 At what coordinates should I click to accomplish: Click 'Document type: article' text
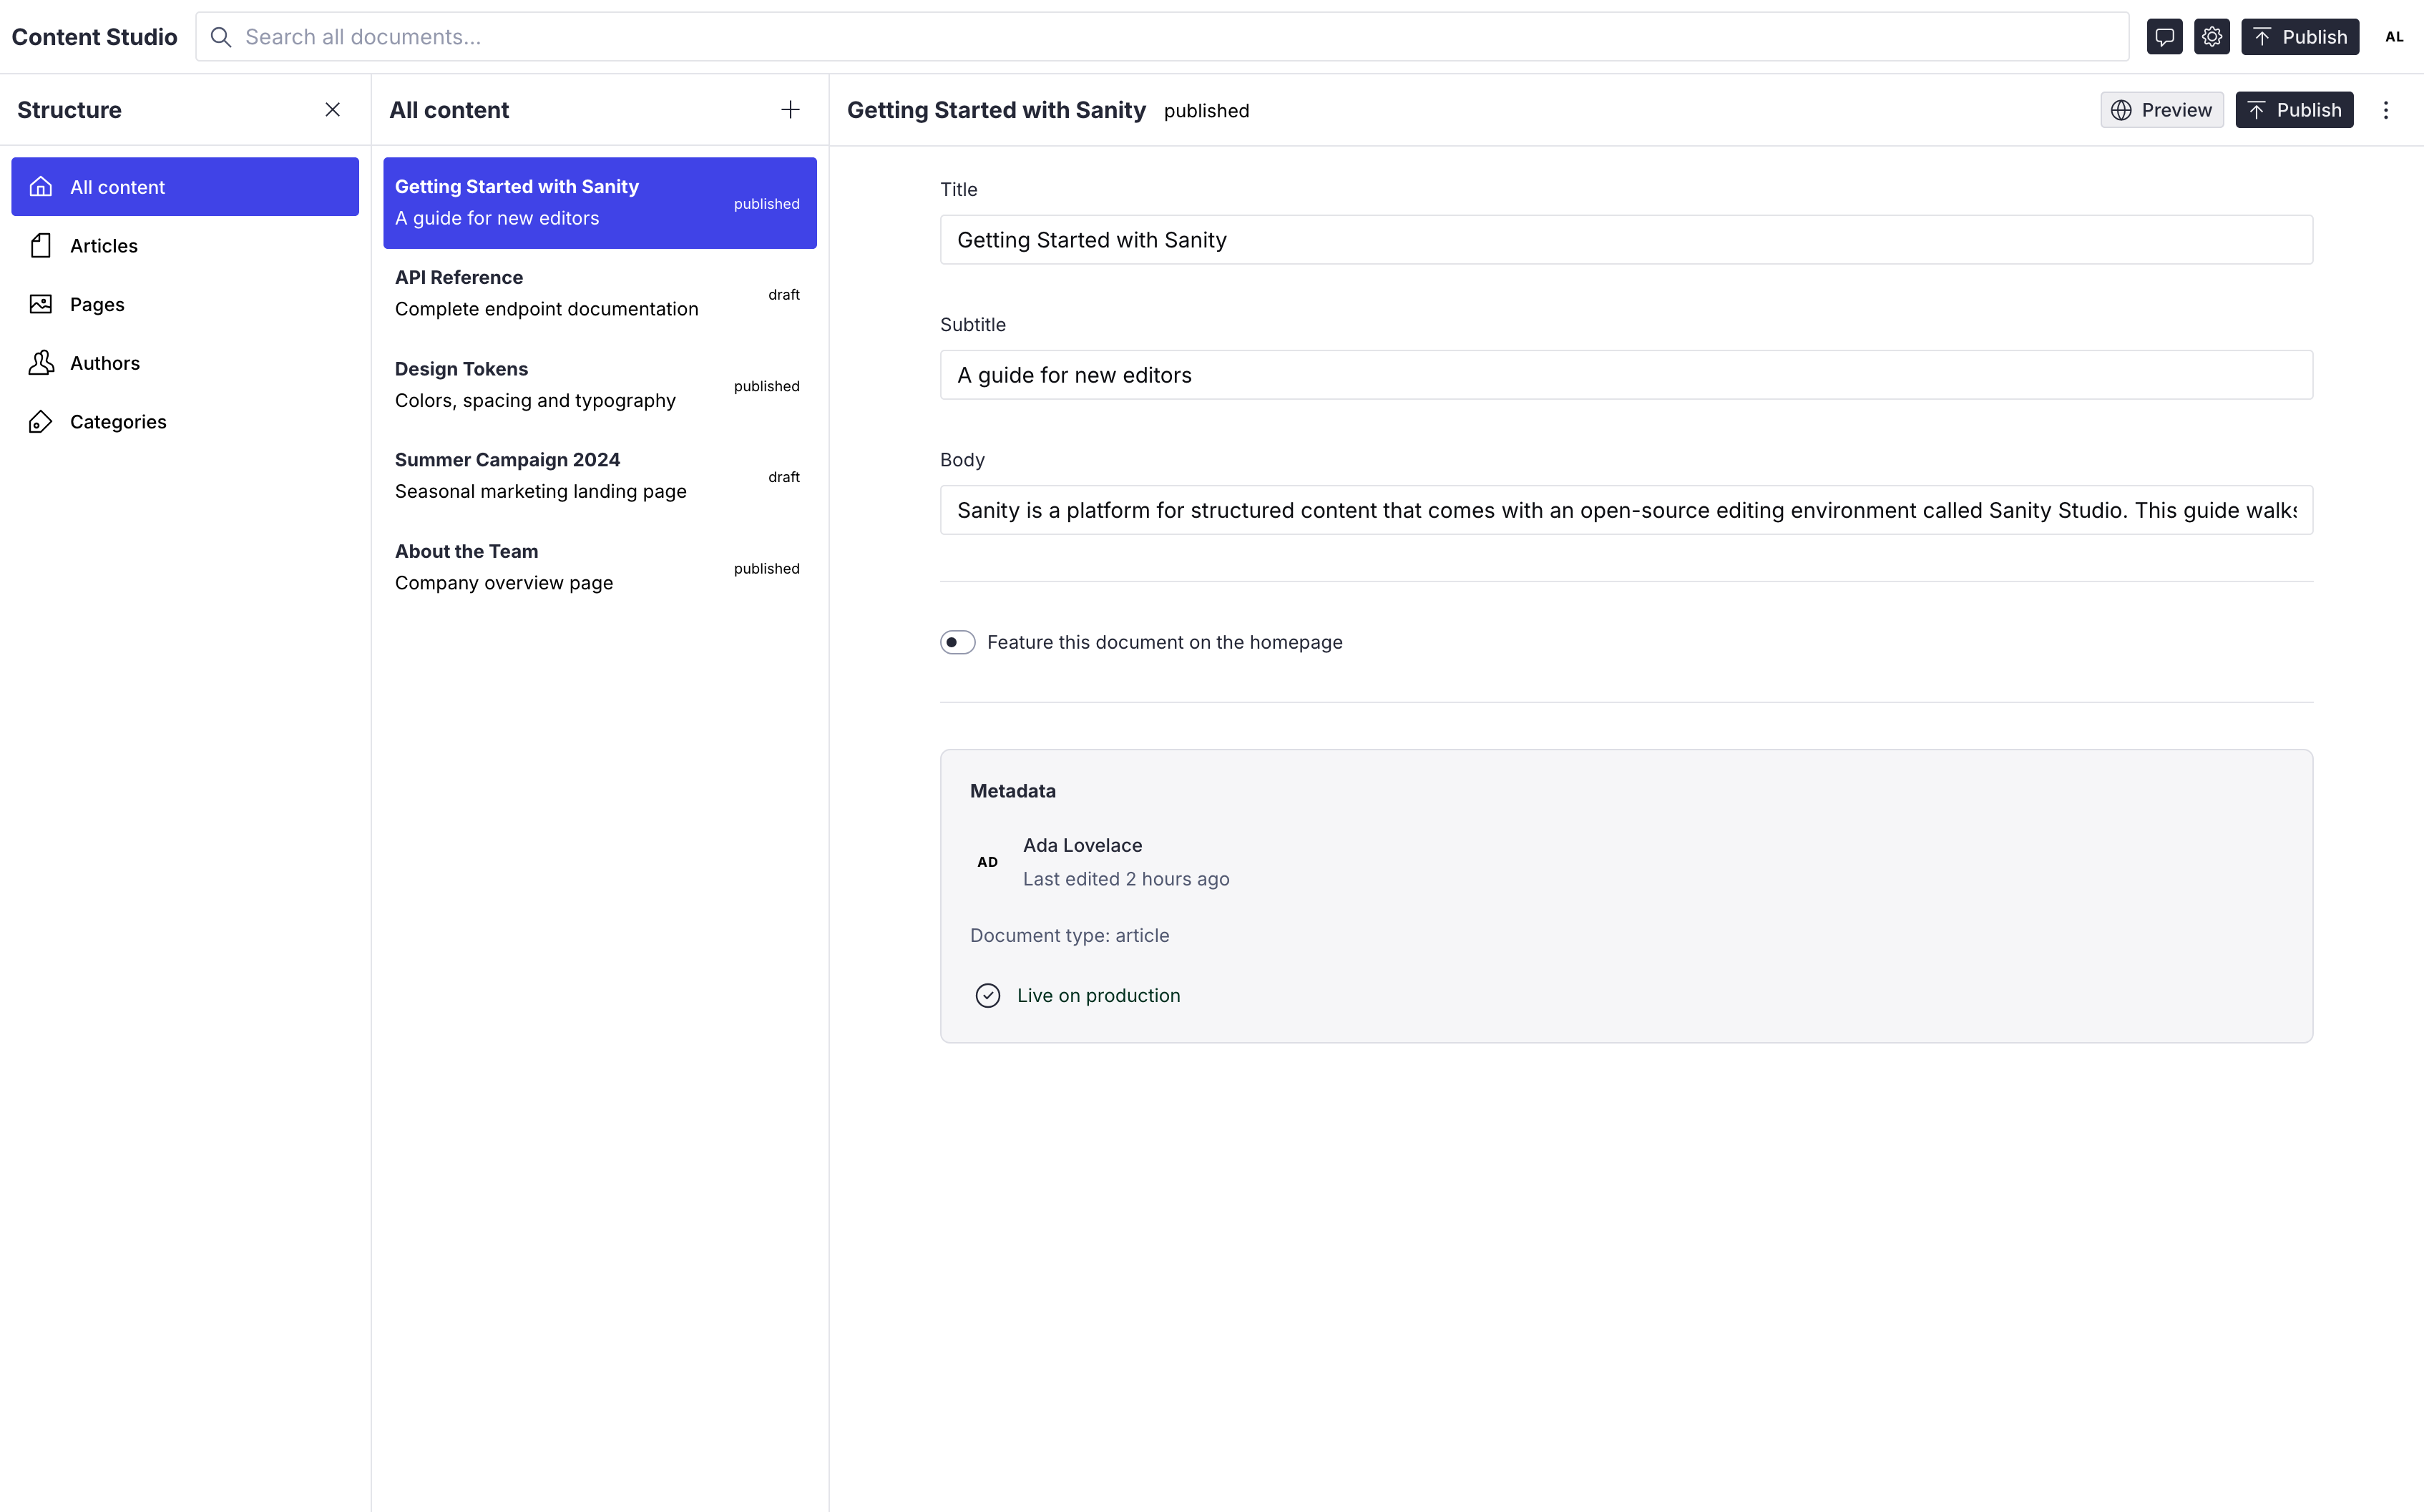click(1069, 935)
